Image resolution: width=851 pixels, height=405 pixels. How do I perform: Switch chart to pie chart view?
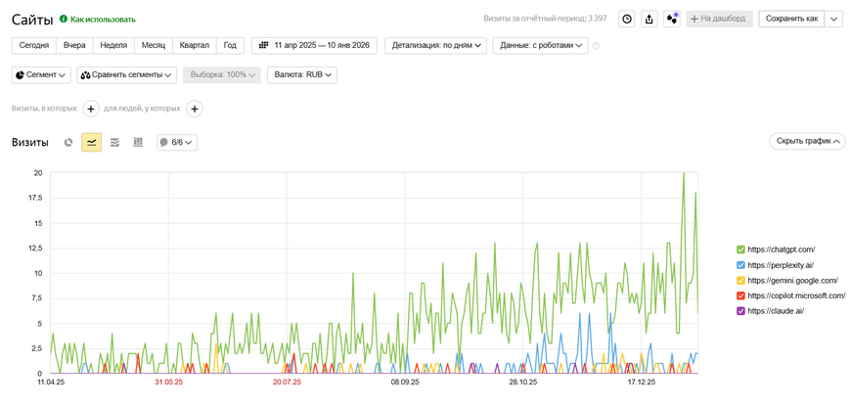(x=68, y=143)
